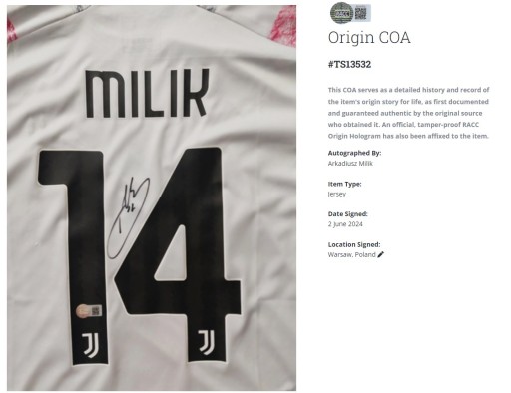Click the round hologram seal icon above Origin COA

pyautogui.click(x=341, y=13)
